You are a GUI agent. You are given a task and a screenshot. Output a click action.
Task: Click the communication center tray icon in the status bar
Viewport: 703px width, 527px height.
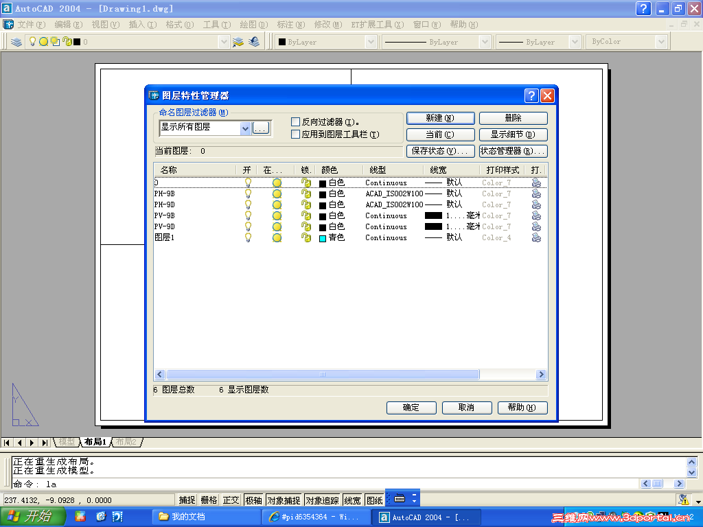point(683,500)
